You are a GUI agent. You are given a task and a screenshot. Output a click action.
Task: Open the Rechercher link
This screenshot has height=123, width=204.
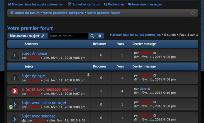(114, 4)
